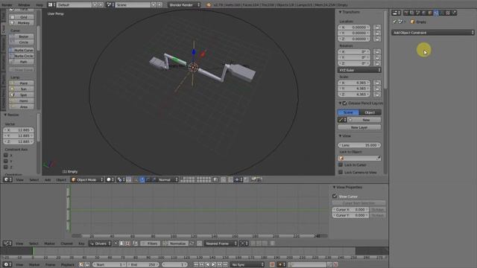Open the 3D viewport Select menu

(34, 180)
